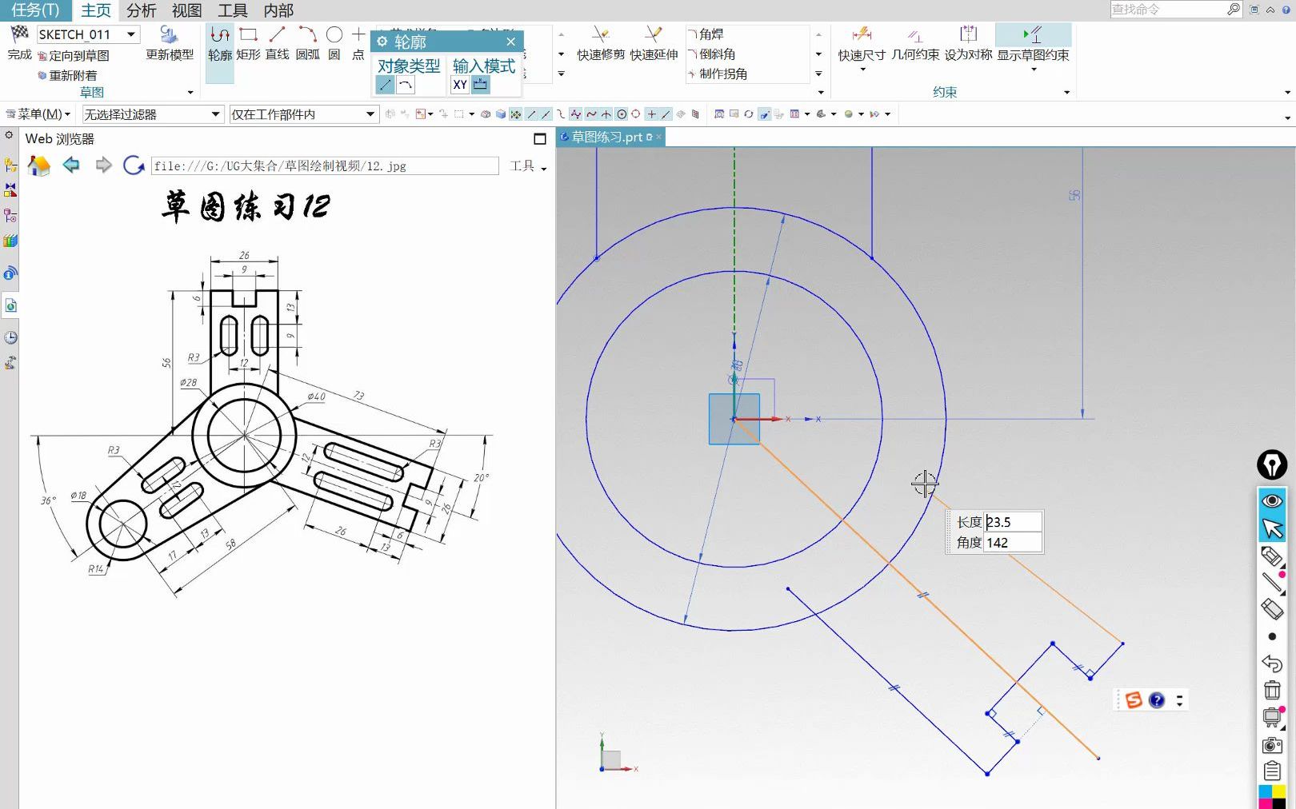
Task: Click 设为对称 make symmetric icon
Action: tap(968, 34)
